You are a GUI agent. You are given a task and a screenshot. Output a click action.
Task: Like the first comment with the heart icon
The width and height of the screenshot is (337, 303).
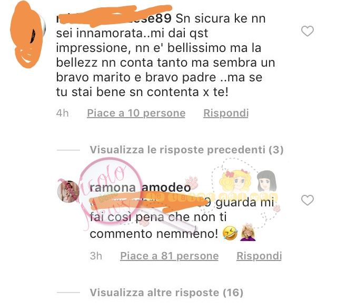click(308, 32)
